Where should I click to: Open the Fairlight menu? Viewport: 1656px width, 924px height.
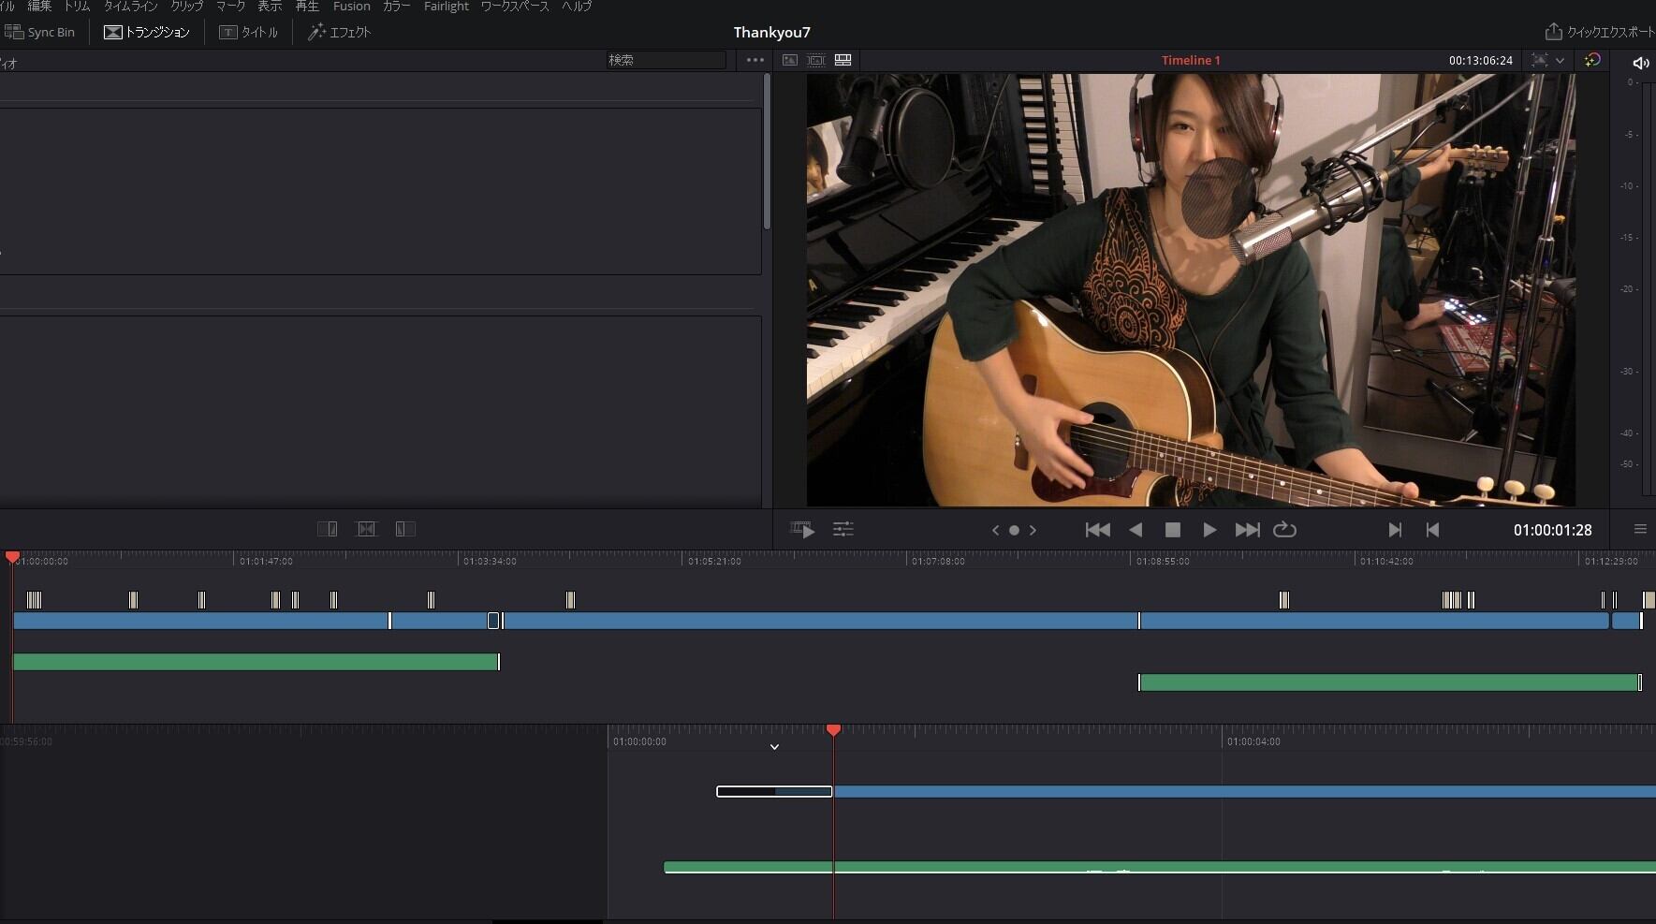(x=446, y=7)
